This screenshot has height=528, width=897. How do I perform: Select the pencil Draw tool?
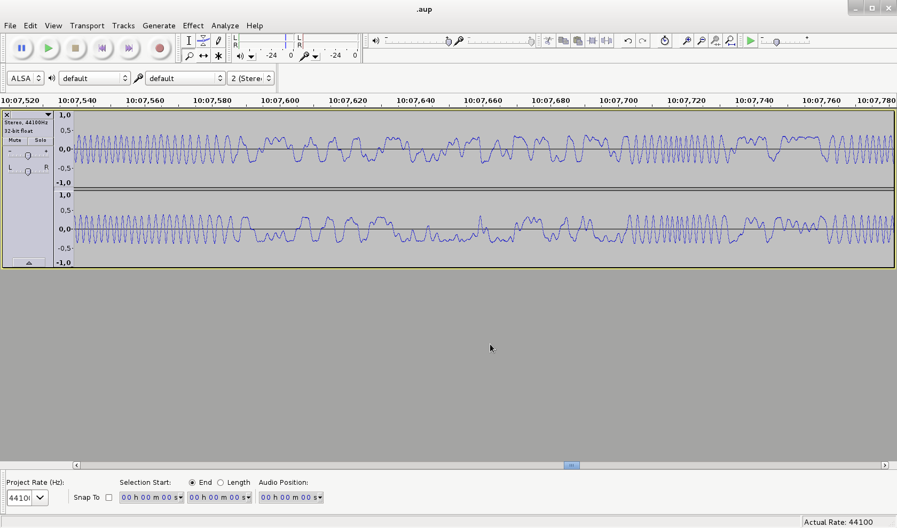[x=218, y=41]
